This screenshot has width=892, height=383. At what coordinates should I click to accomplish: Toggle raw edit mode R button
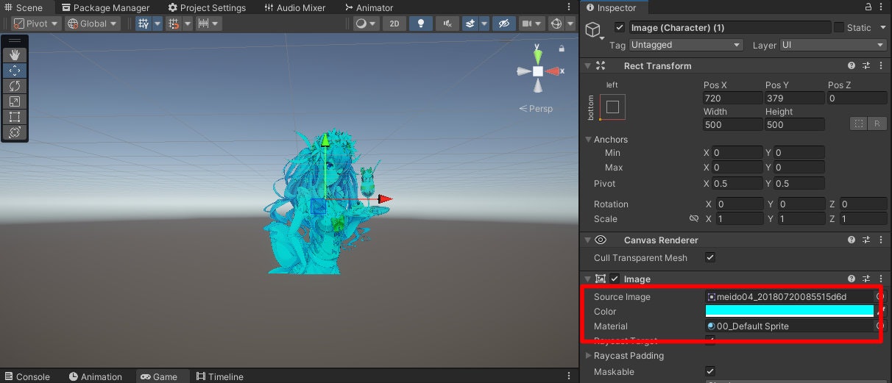pos(877,124)
